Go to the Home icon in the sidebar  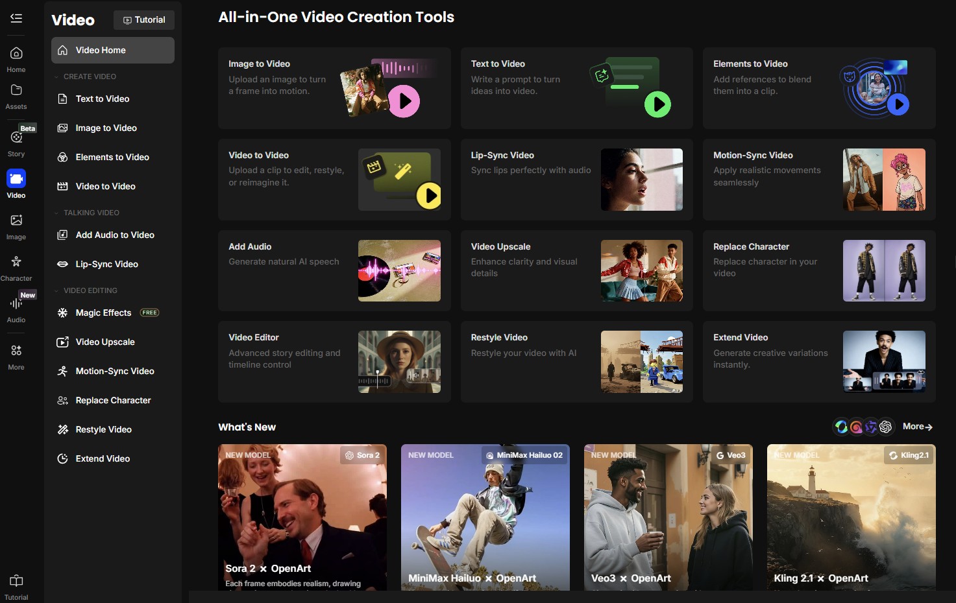pyautogui.click(x=16, y=54)
